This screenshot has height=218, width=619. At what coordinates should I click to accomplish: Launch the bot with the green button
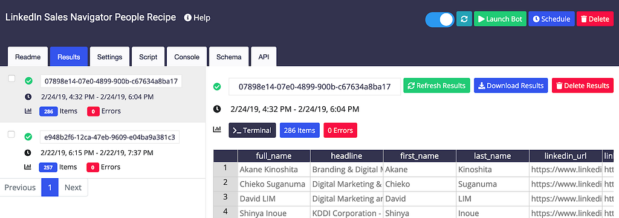pos(500,19)
